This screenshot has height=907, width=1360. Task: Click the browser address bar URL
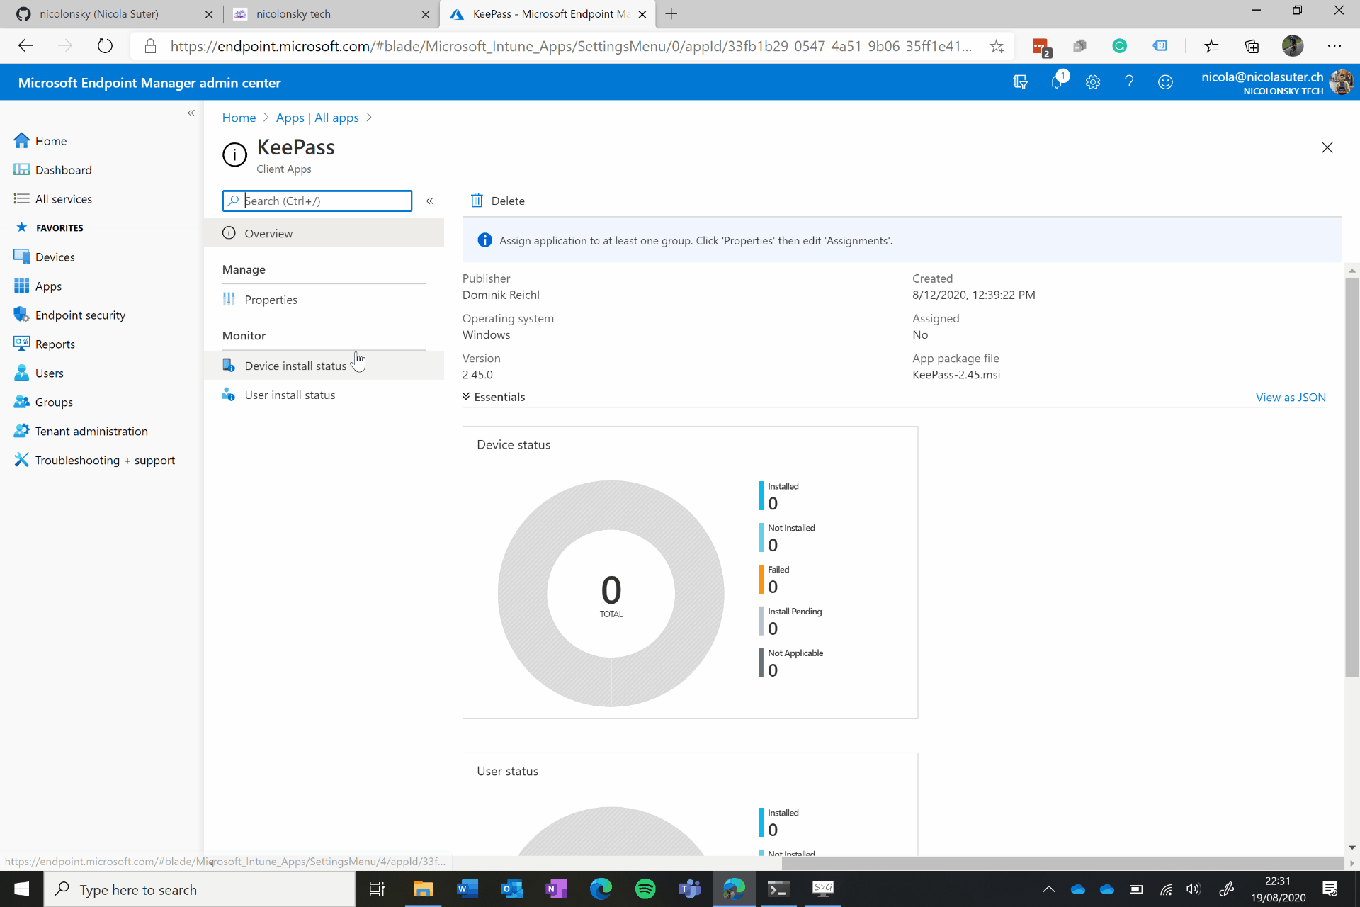[x=571, y=46]
